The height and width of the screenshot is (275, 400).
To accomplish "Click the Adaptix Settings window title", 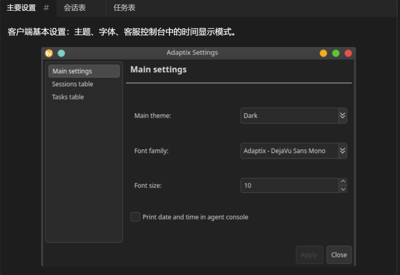I will 192,53.
